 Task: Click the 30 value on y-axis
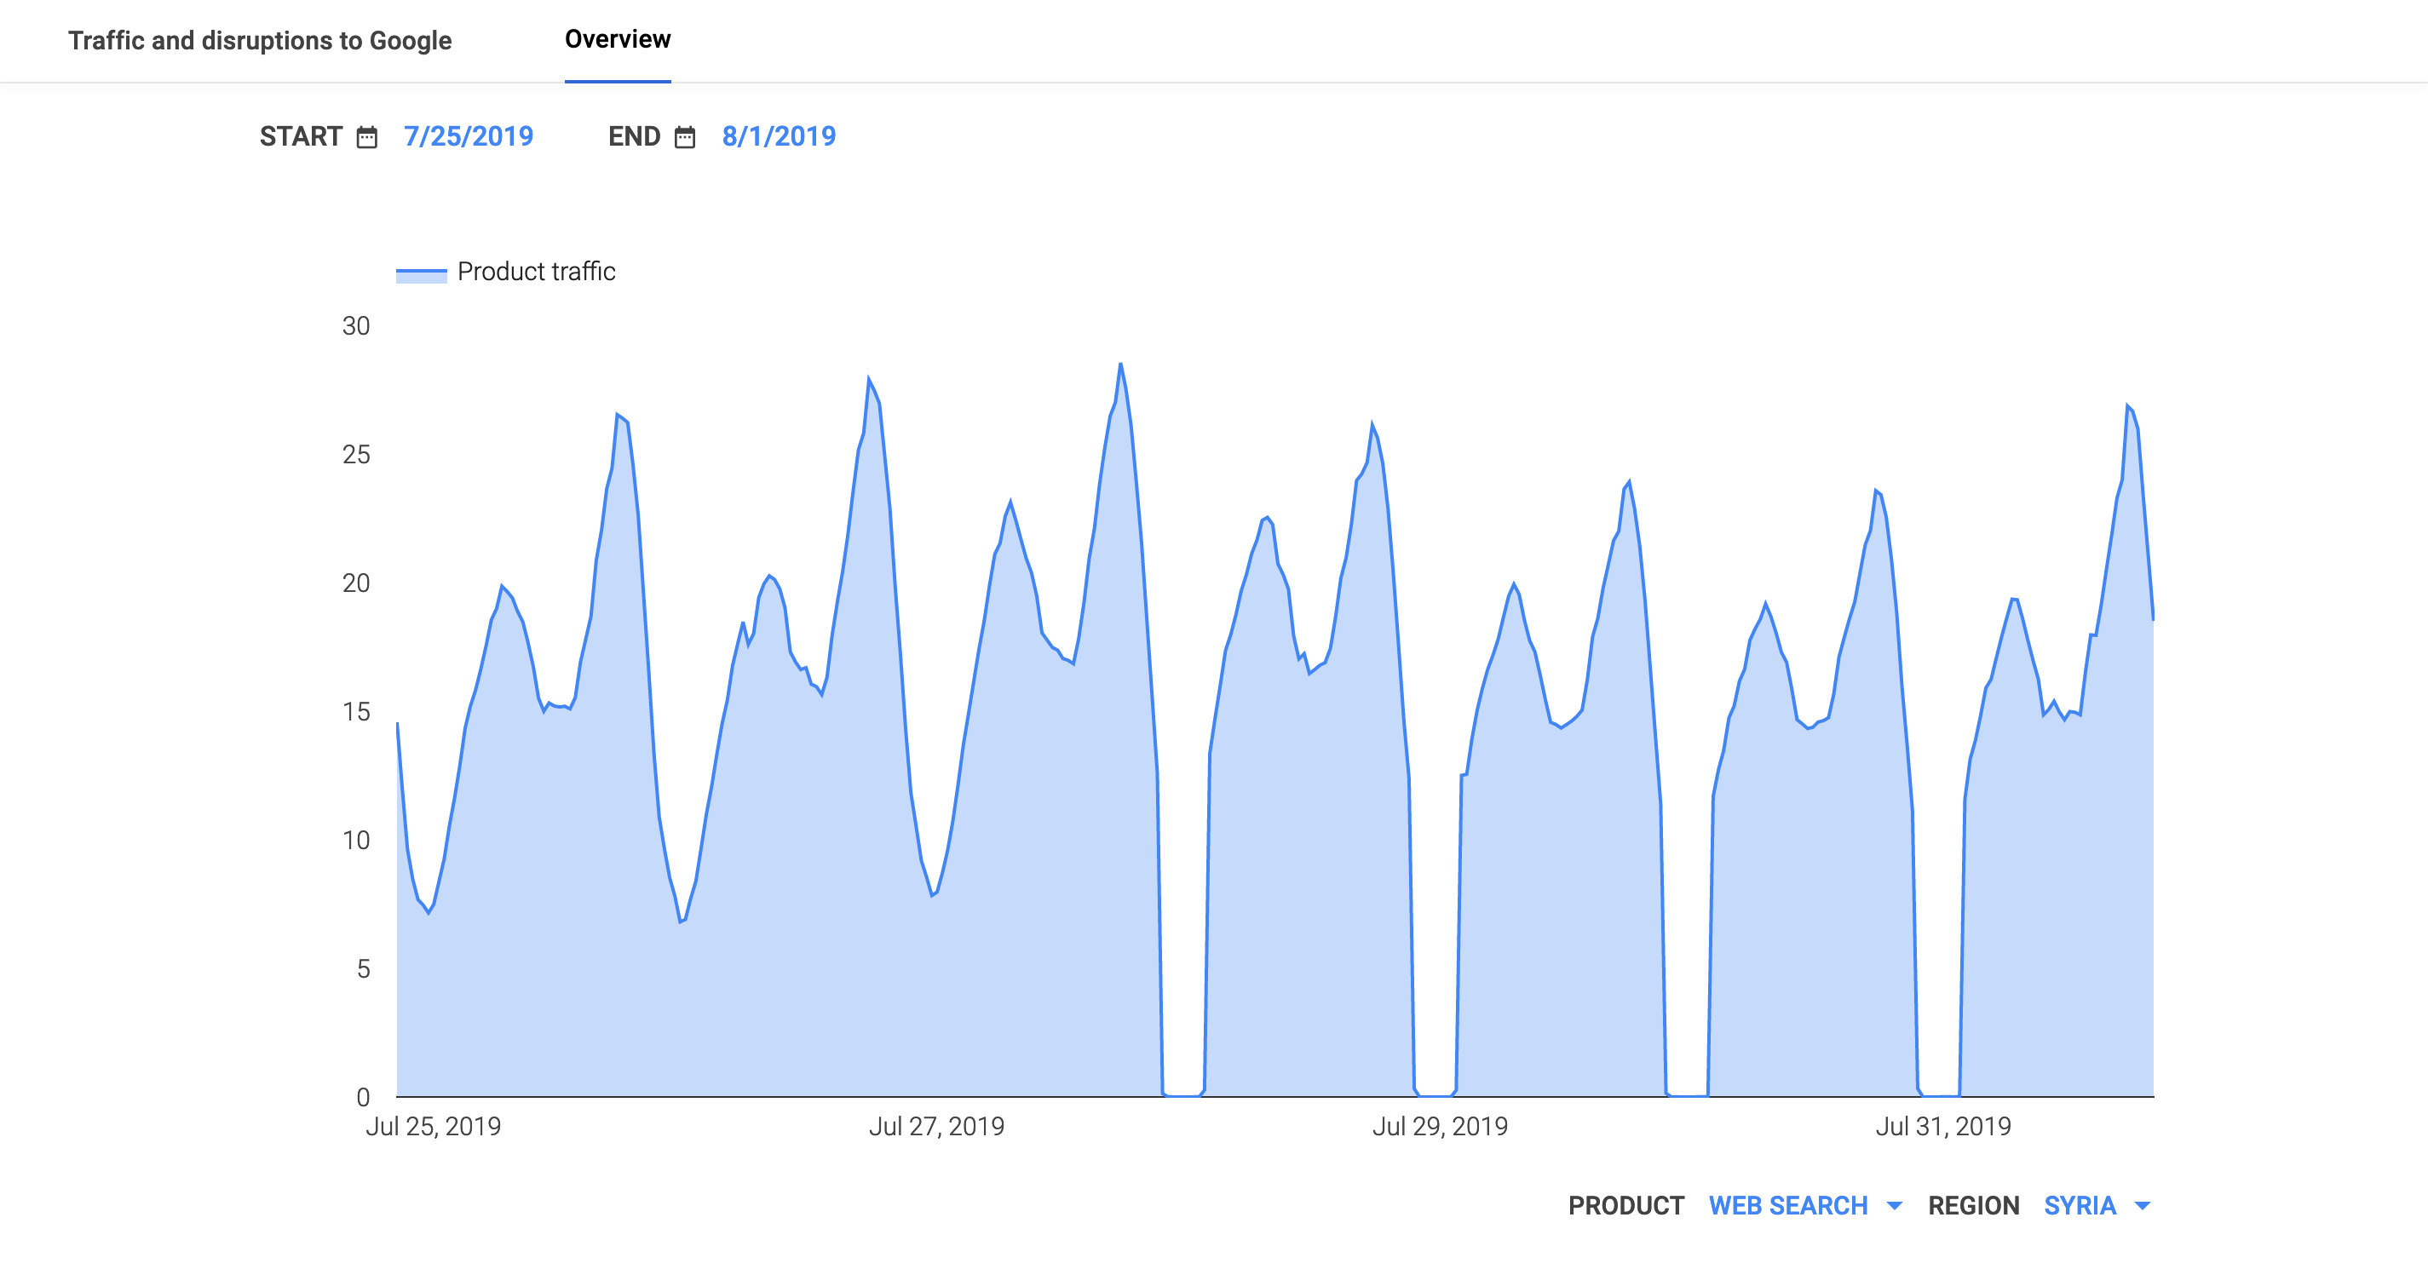pyautogui.click(x=355, y=326)
